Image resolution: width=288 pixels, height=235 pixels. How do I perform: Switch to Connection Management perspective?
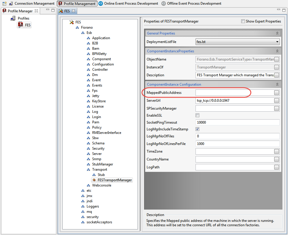click(x=32, y=4)
